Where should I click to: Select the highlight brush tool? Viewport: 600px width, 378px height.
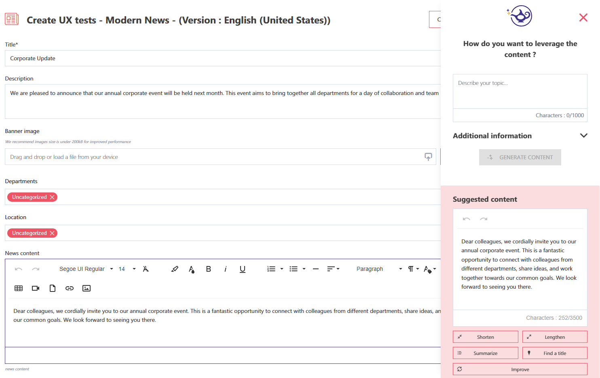click(175, 269)
